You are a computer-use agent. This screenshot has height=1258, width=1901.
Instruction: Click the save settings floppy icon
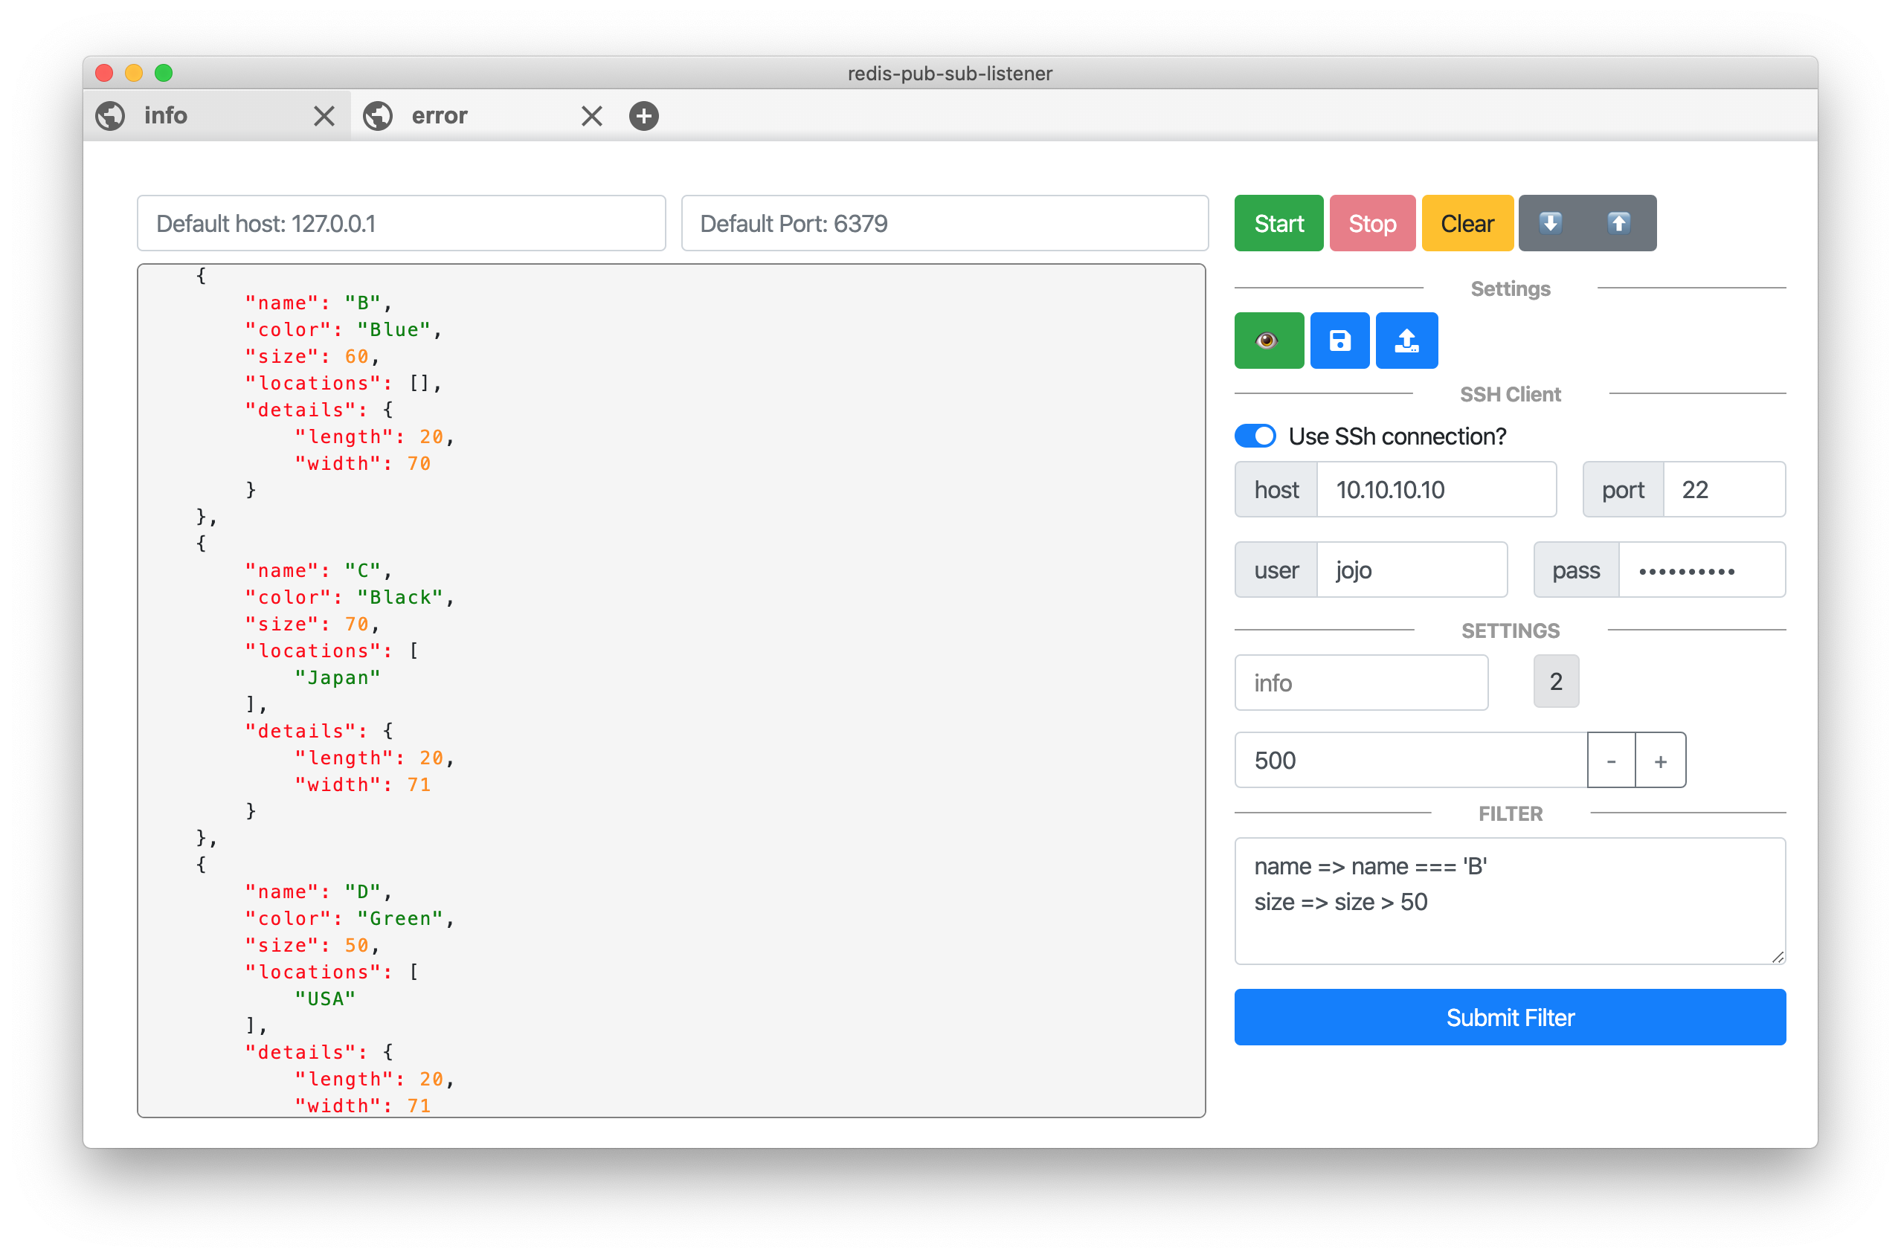[x=1339, y=341]
